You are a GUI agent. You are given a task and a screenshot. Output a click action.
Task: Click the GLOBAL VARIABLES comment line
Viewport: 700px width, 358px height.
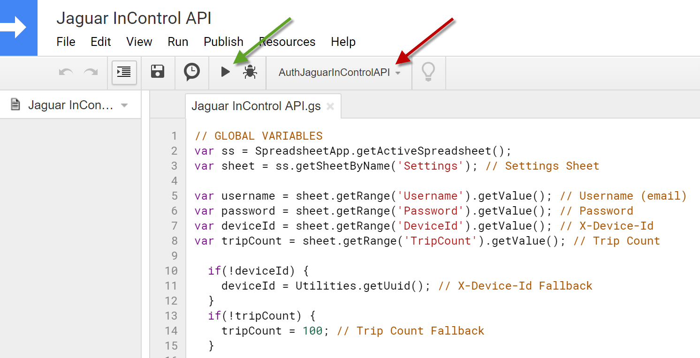pyautogui.click(x=259, y=136)
